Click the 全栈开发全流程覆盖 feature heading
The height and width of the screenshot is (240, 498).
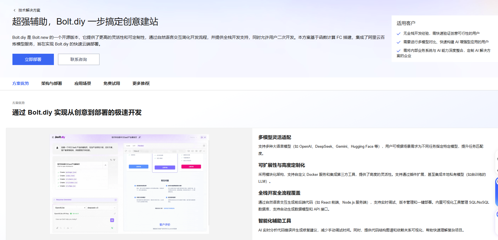pyautogui.click(x=279, y=193)
